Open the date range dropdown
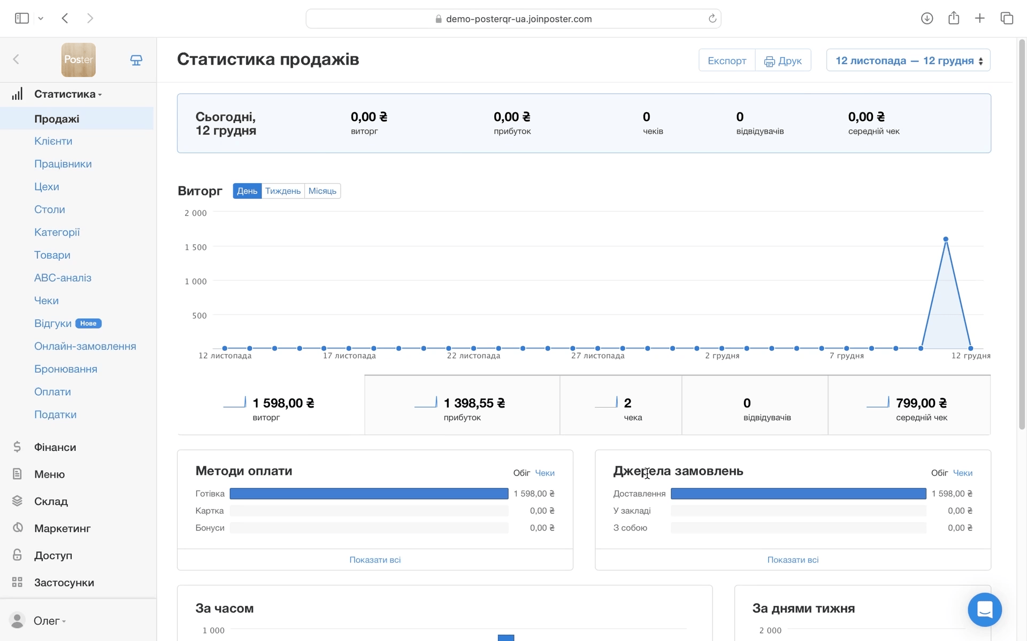Screen dimensions: 1027x641 [908, 60]
